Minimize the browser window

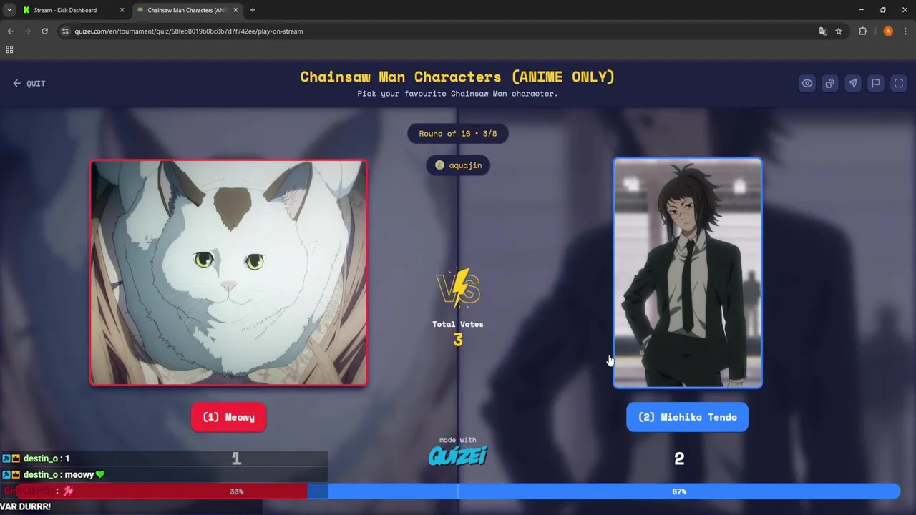tap(861, 10)
